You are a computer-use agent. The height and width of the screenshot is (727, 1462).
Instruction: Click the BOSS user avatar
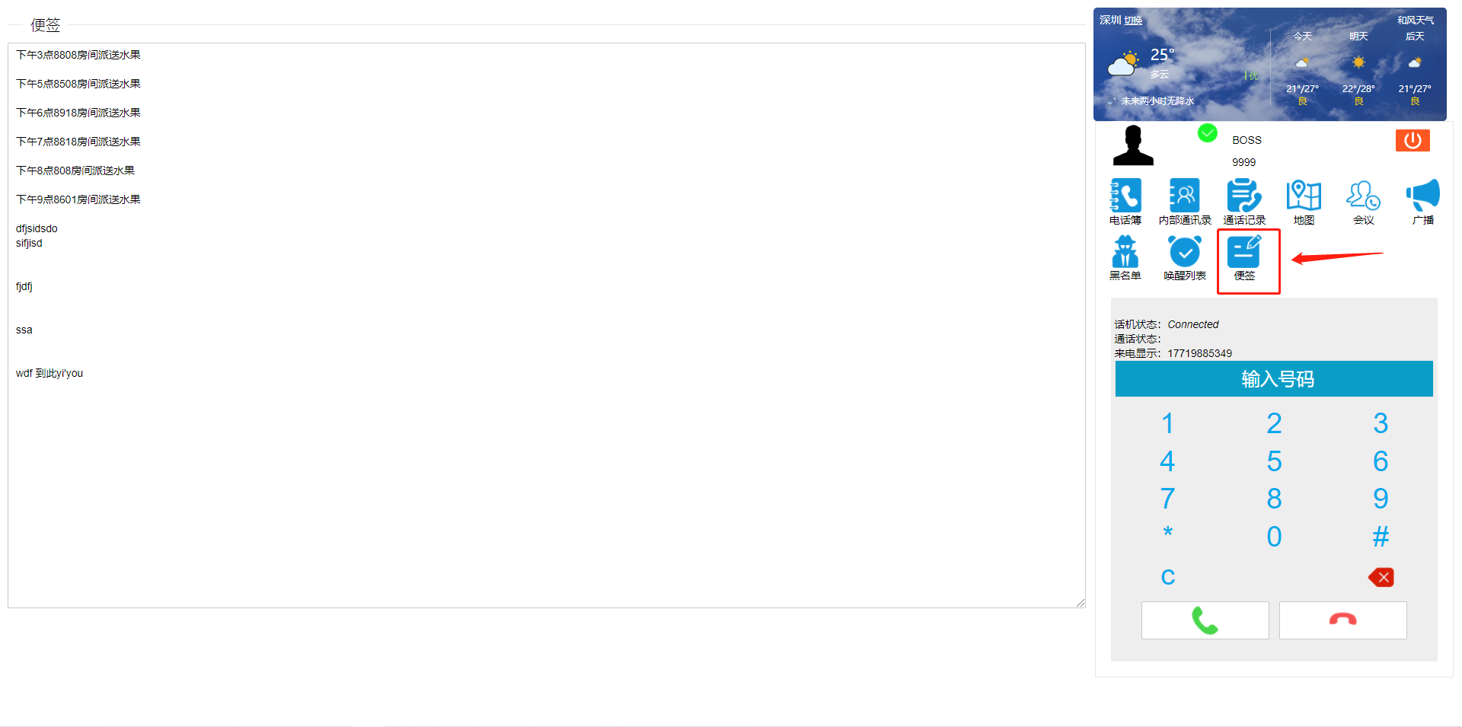[x=1133, y=145]
